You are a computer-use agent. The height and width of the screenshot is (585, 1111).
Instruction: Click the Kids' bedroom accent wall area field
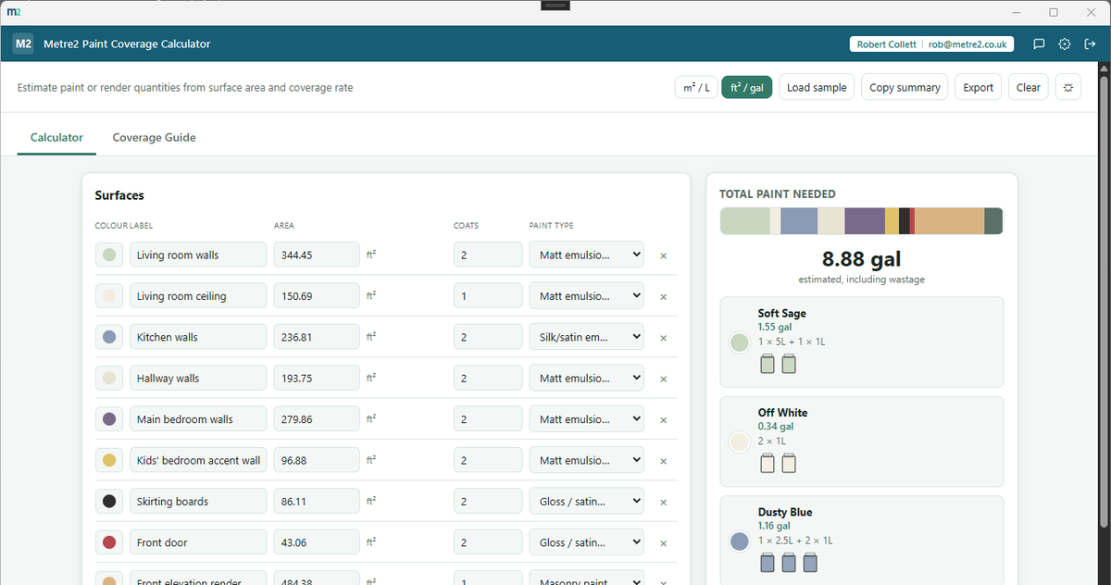317,460
